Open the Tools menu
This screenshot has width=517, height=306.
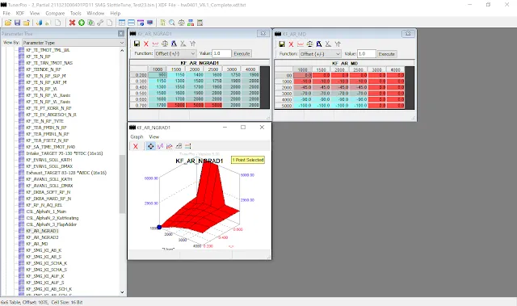75,13
